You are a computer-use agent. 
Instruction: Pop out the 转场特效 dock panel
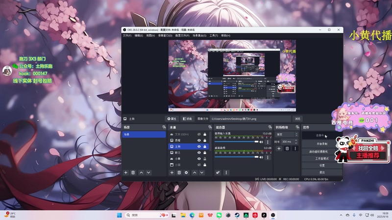(297, 127)
